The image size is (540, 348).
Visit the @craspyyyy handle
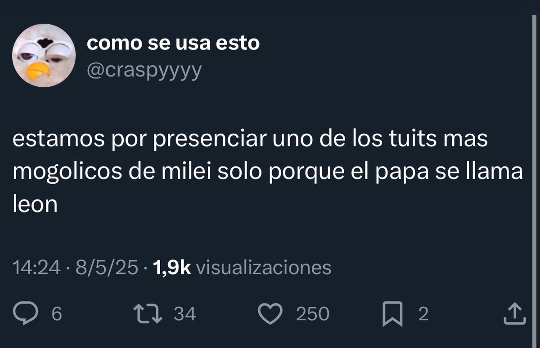(x=144, y=70)
